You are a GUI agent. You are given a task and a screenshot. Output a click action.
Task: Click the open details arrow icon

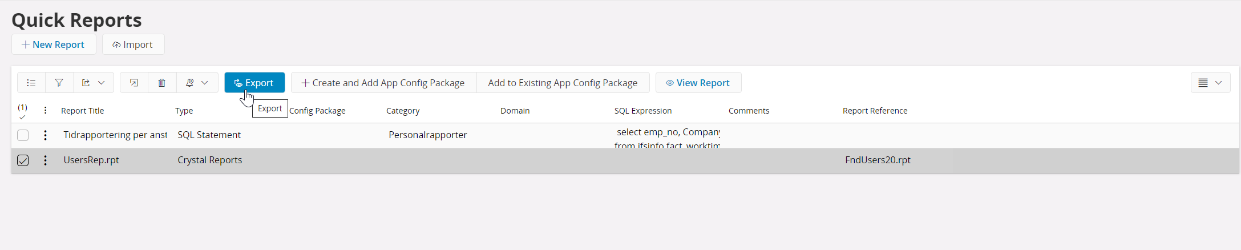(x=134, y=83)
